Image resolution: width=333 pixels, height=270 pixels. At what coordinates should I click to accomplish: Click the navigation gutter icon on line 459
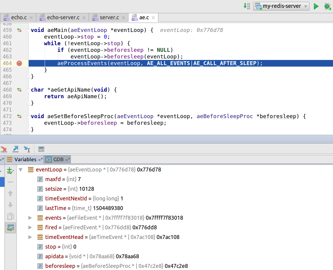[19, 30]
